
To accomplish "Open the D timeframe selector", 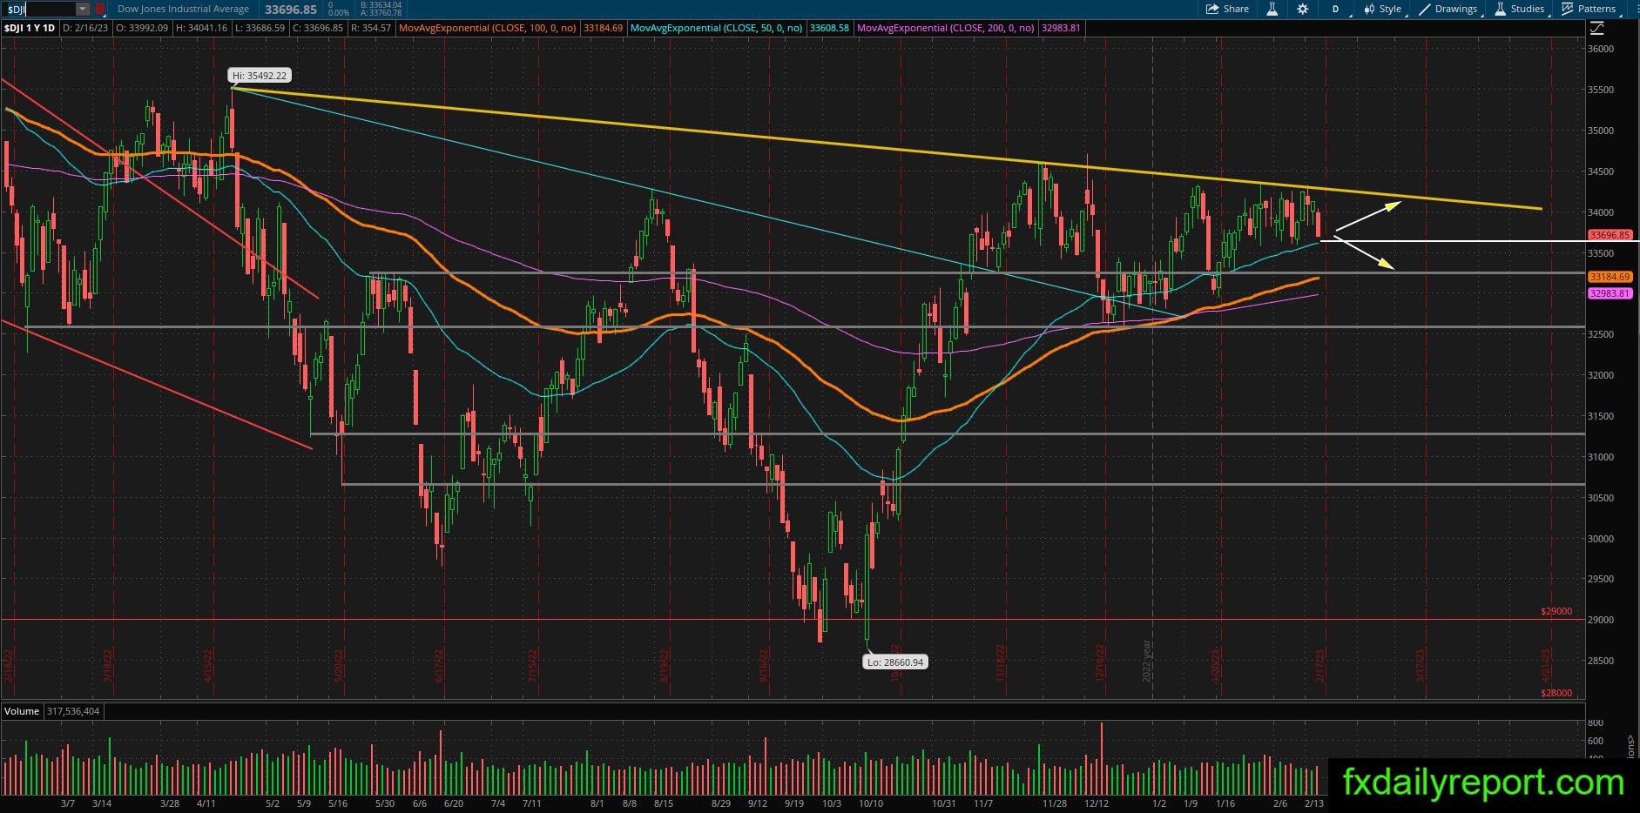I will point(1335,9).
